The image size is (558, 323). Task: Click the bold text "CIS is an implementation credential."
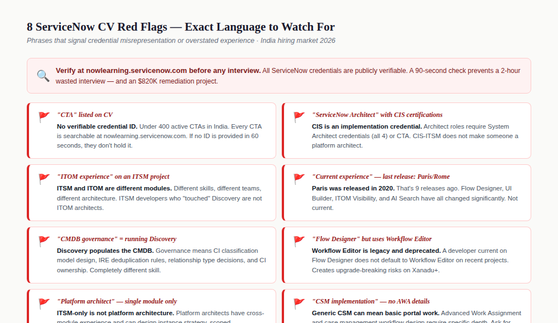pyautogui.click(x=367, y=126)
